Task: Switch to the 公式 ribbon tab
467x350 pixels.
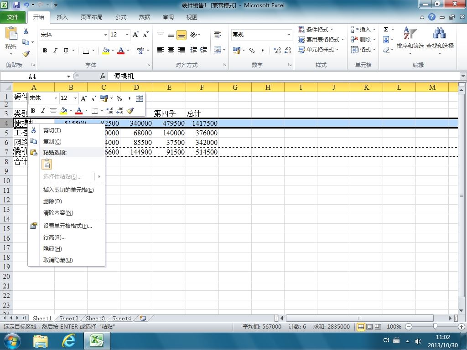Action: [120, 17]
